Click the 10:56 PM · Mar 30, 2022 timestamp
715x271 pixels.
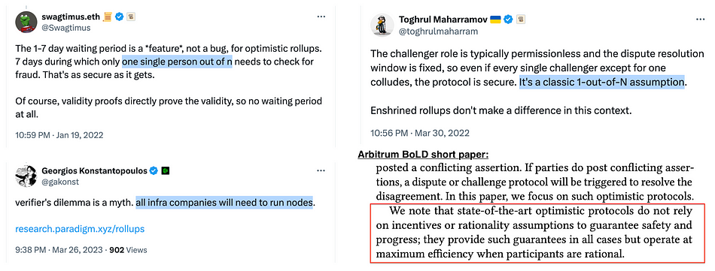click(419, 133)
